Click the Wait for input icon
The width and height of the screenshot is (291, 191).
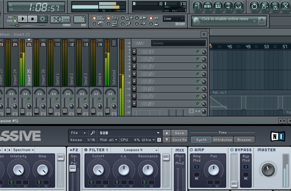[x=115, y=24]
